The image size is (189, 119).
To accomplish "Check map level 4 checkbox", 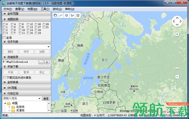I will click(12, 24).
